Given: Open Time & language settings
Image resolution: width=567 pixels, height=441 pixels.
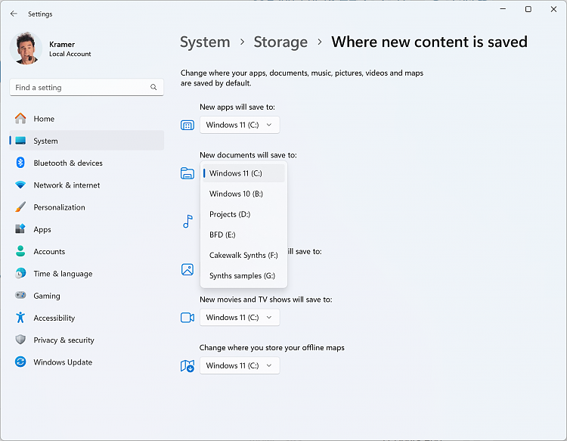Looking at the screenshot, I should (x=86, y=274).
